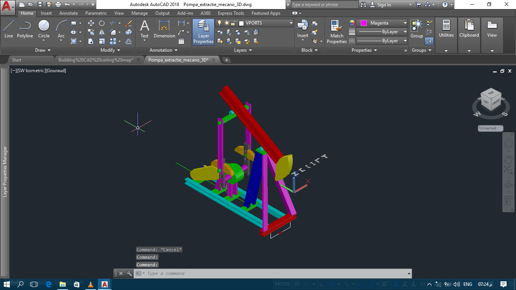Screen dimensions: 516x290
Task: Expand the Draw panel flyout
Action: (43, 50)
